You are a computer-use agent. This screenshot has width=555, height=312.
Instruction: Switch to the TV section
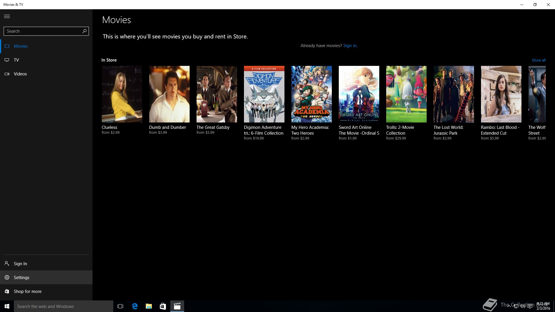click(16, 60)
